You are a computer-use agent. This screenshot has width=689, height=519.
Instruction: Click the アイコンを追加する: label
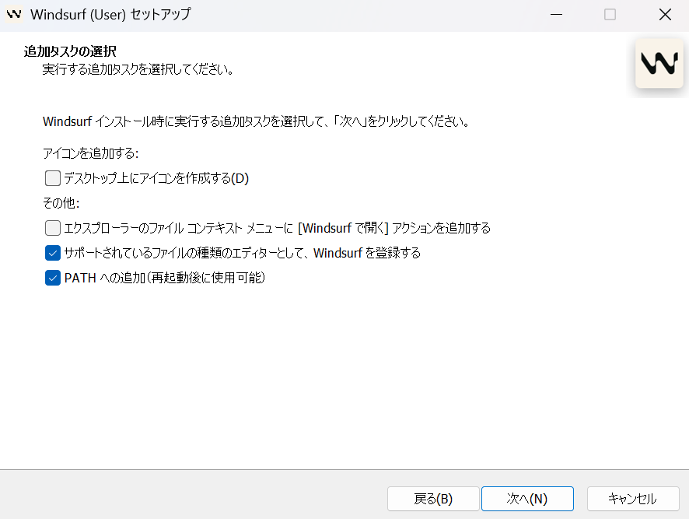[x=90, y=153]
